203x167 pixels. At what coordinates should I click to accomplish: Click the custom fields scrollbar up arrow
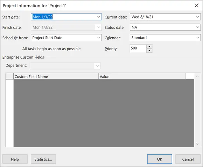pyautogui.click(x=197, y=76)
